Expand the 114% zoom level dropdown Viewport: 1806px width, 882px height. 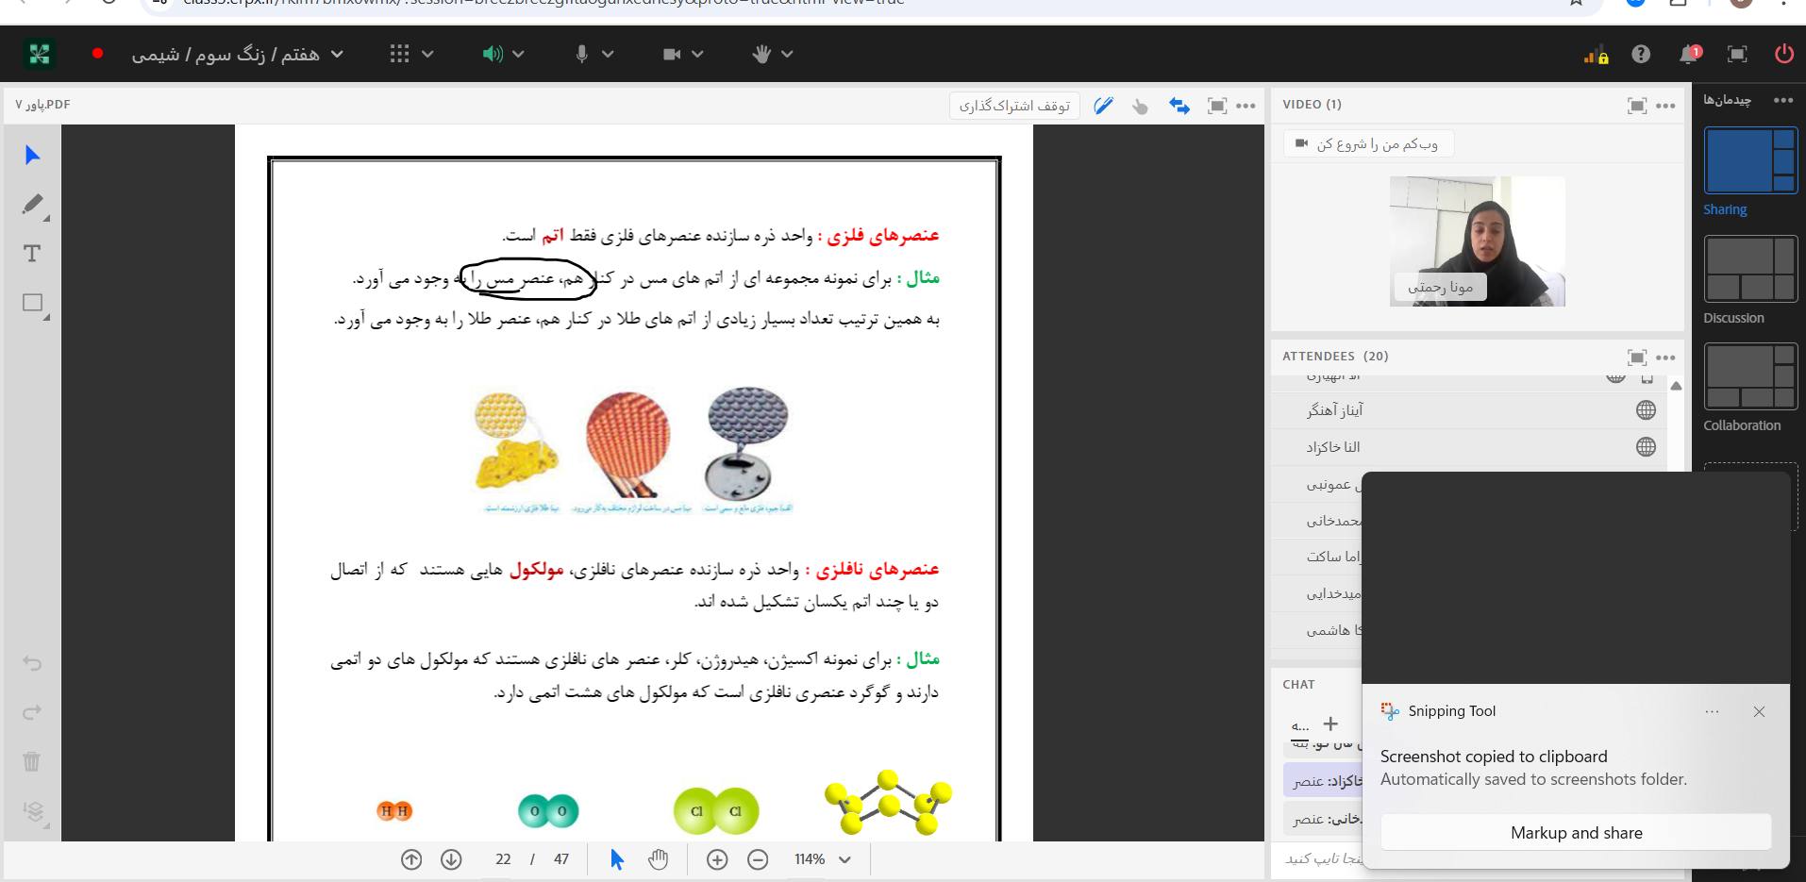pos(844,859)
